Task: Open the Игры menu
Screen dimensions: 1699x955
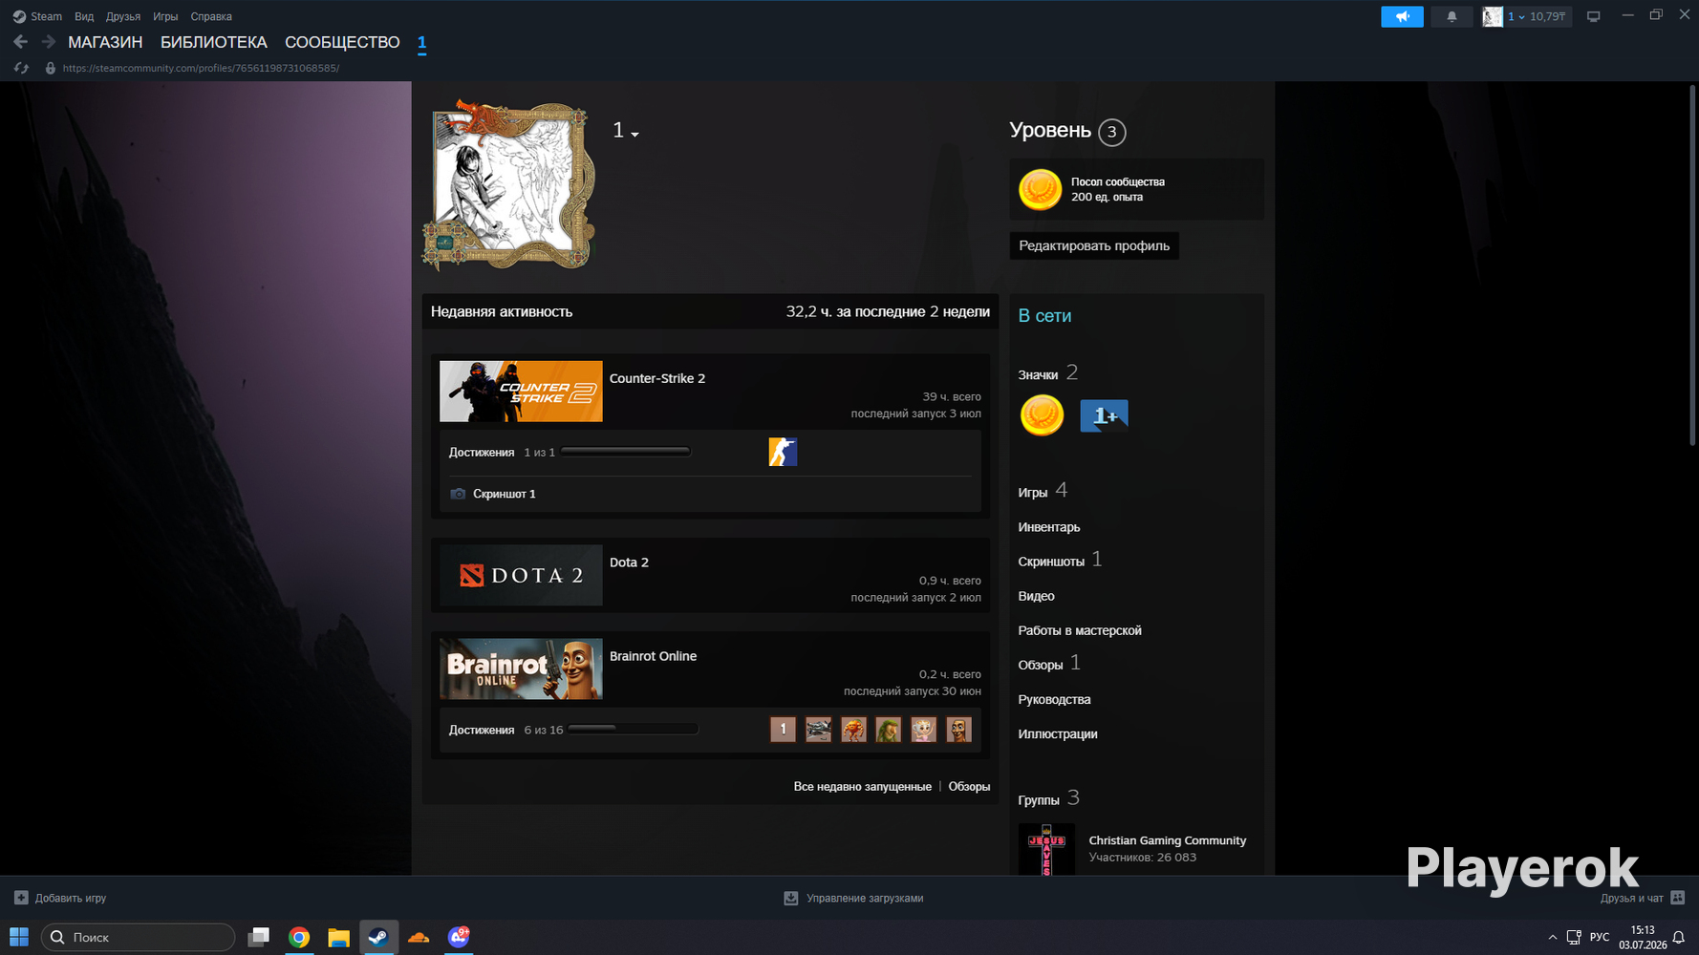Action: [165, 16]
